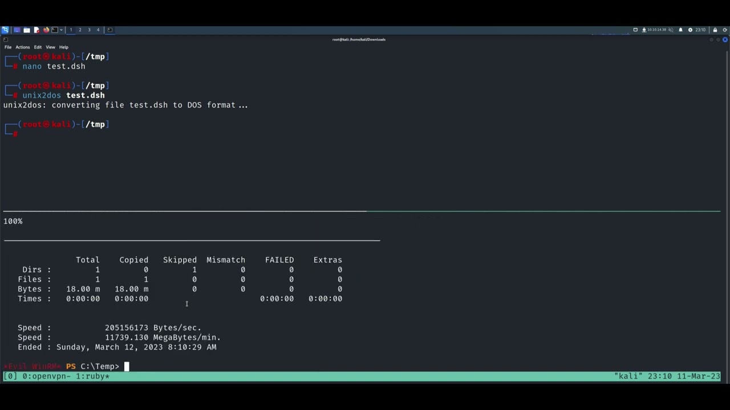730x410 pixels.
Task: Launch Firefox from the panel
Action: (x=46, y=30)
